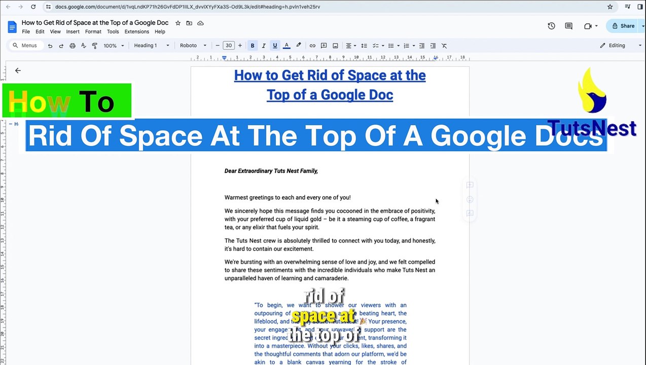Click the clear formatting icon

click(444, 46)
